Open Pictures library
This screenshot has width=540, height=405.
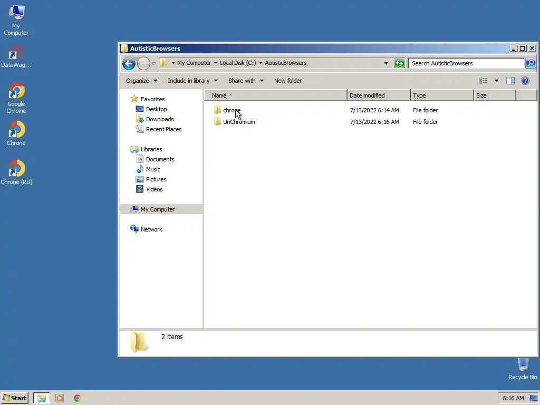[x=151, y=179]
